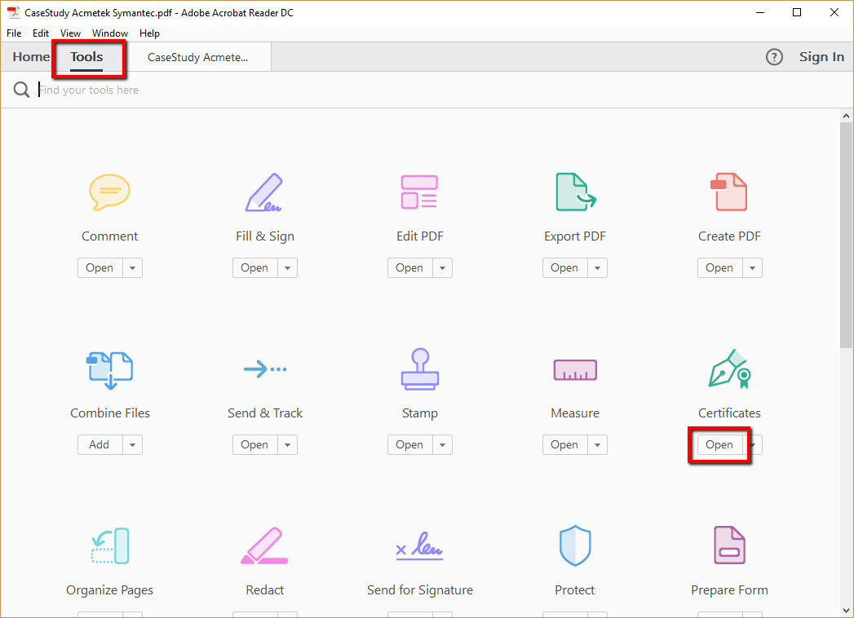Click the Combine Files label text
This screenshot has height=618, width=854.
tap(110, 413)
